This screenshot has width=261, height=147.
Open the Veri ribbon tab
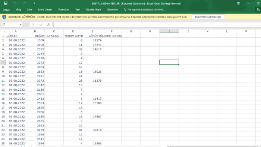[x=78, y=10]
